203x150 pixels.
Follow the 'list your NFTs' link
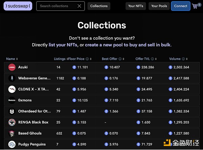point(63,45)
